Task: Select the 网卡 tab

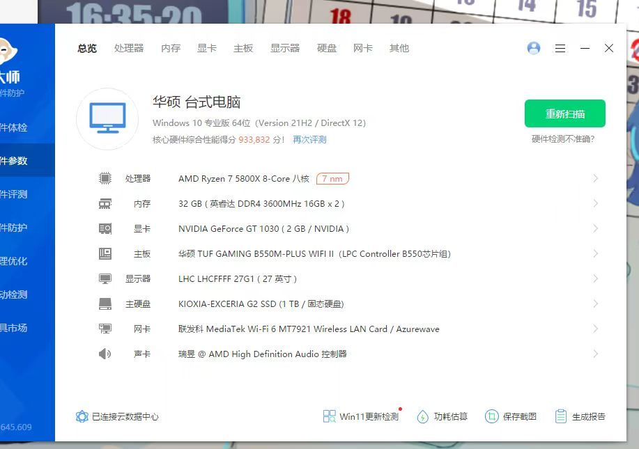Action: coord(363,48)
